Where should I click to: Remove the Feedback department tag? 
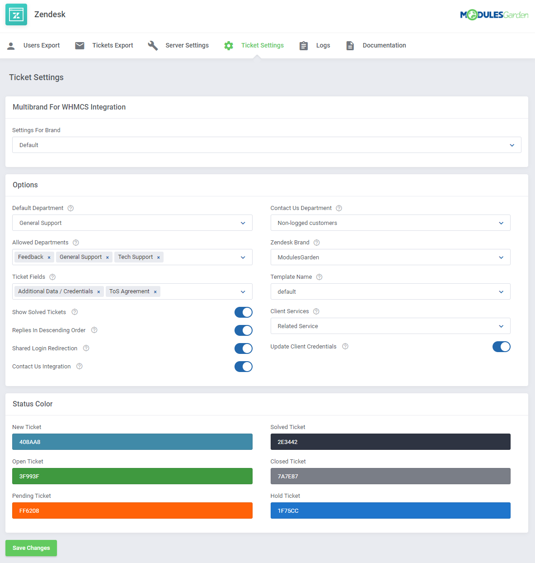[x=49, y=257]
